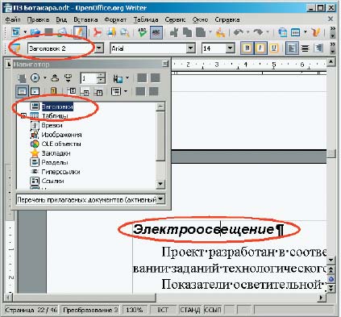Viewport: 341px width, 317px height.
Task: Open Heading Levels Shown dropdown in Navigator
Action: click(x=125, y=92)
